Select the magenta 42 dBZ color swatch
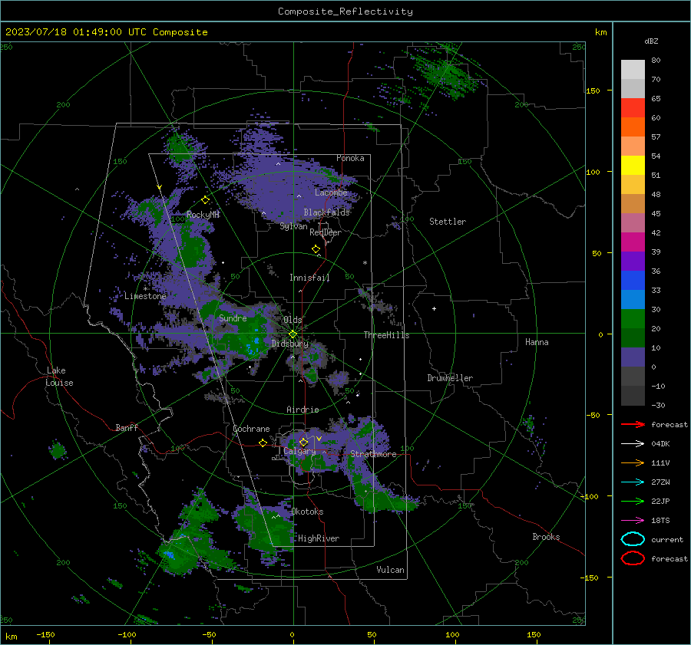 coord(633,242)
